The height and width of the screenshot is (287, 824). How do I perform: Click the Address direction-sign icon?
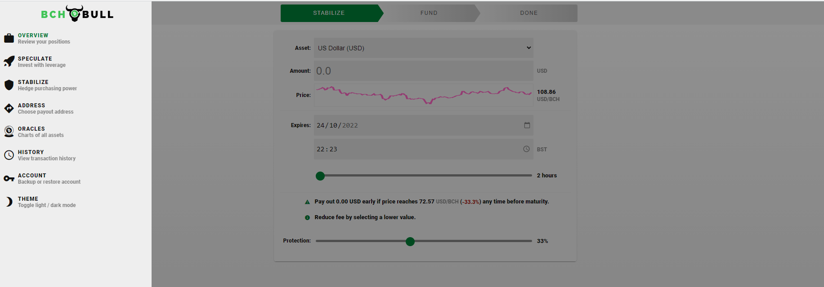[9, 108]
